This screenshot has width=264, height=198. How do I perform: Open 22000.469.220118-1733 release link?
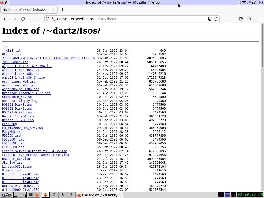[x=48, y=58]
